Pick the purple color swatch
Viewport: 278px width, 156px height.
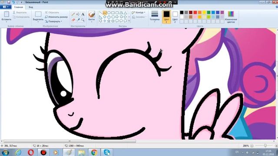click(222, 13)
